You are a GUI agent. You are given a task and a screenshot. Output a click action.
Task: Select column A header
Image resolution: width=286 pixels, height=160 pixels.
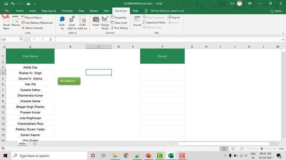(30, 47)
